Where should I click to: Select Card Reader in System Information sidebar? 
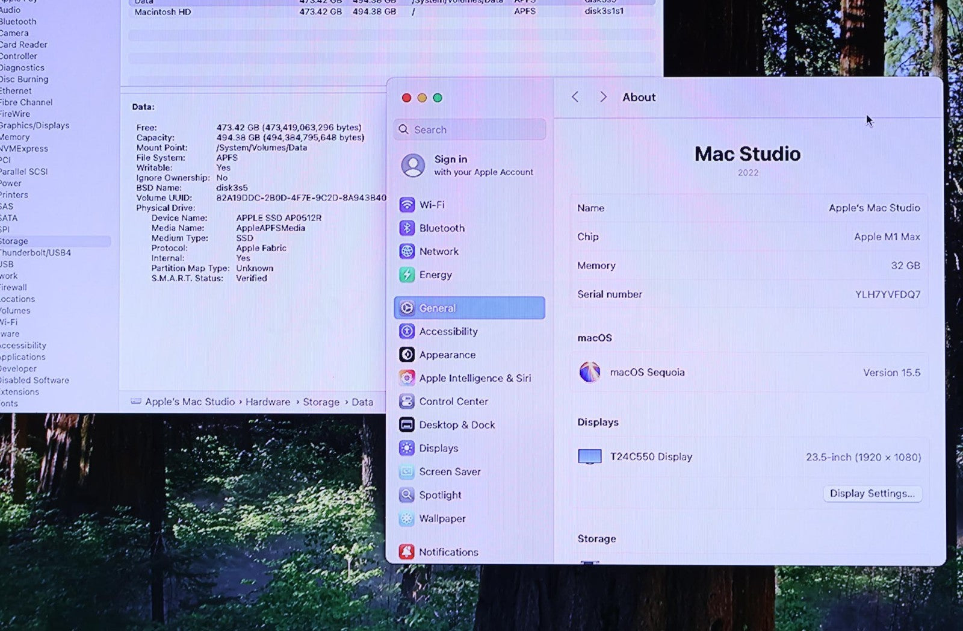[x=23, y=45]
